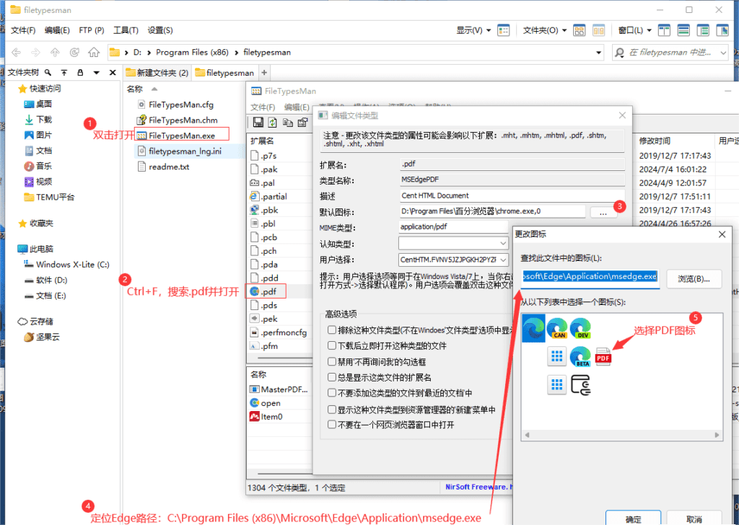
Task: Add a new tab with plus button
Action: point(264,73)
